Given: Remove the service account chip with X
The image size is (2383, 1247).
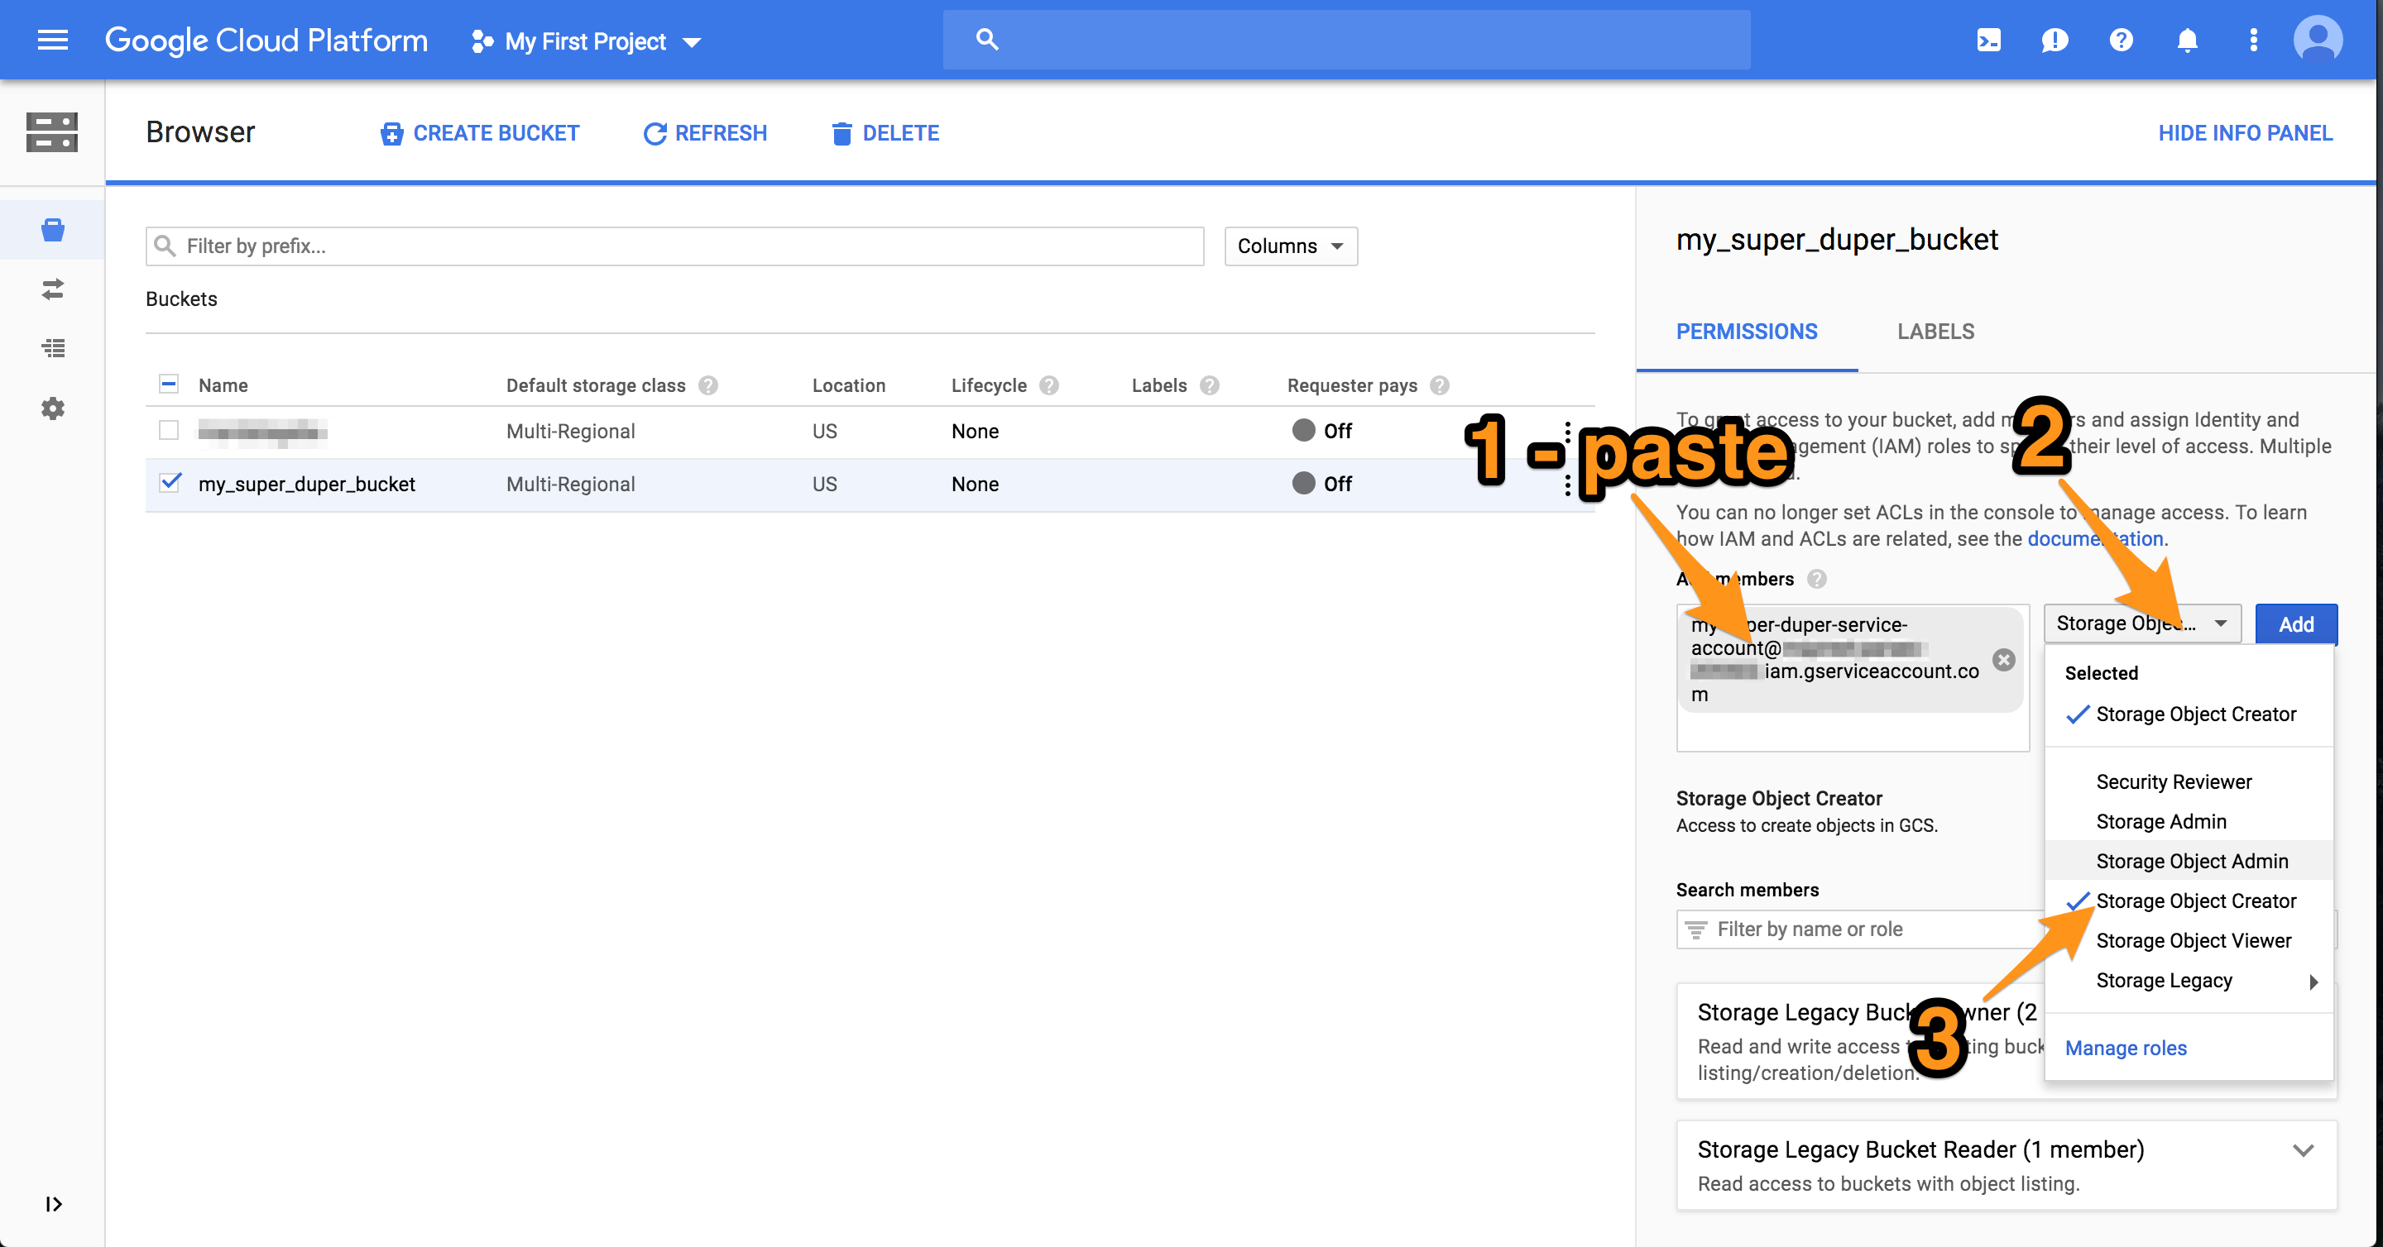Looking at the screenshot, I should click(x=2002, y=660).
